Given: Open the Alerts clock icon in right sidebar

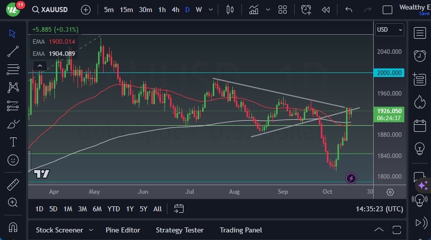Looking at the screenshot, I should tap(419, 55).
